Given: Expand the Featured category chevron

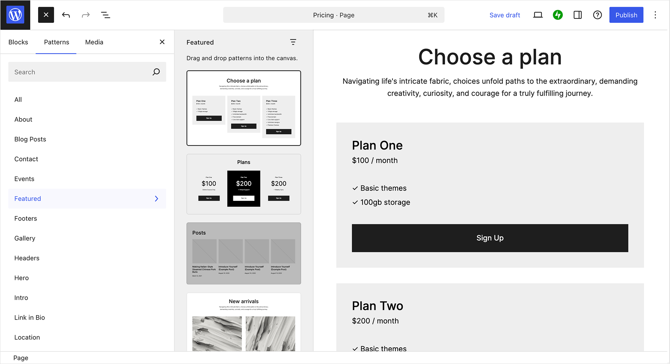Looking at the screenshot, I should 157,199.
